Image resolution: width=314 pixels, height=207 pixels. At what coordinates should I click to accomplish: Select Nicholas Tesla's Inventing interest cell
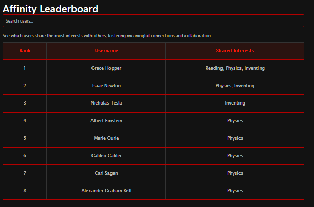235,103
